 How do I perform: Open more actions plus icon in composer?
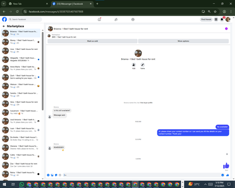48,175
